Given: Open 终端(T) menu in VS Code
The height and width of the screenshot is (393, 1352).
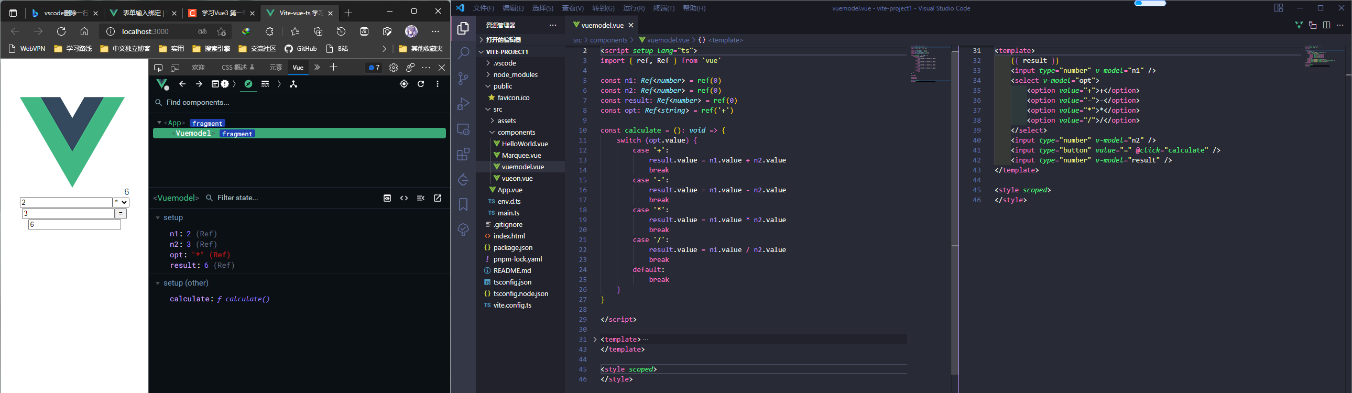Looking at the screenshot, I should coord(664,8).
